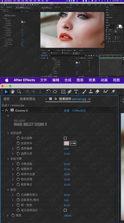124x223 pixels.
Task: Close the enlarged 效果控件 woman.jpg tab
Action: [x=46, y=99]
